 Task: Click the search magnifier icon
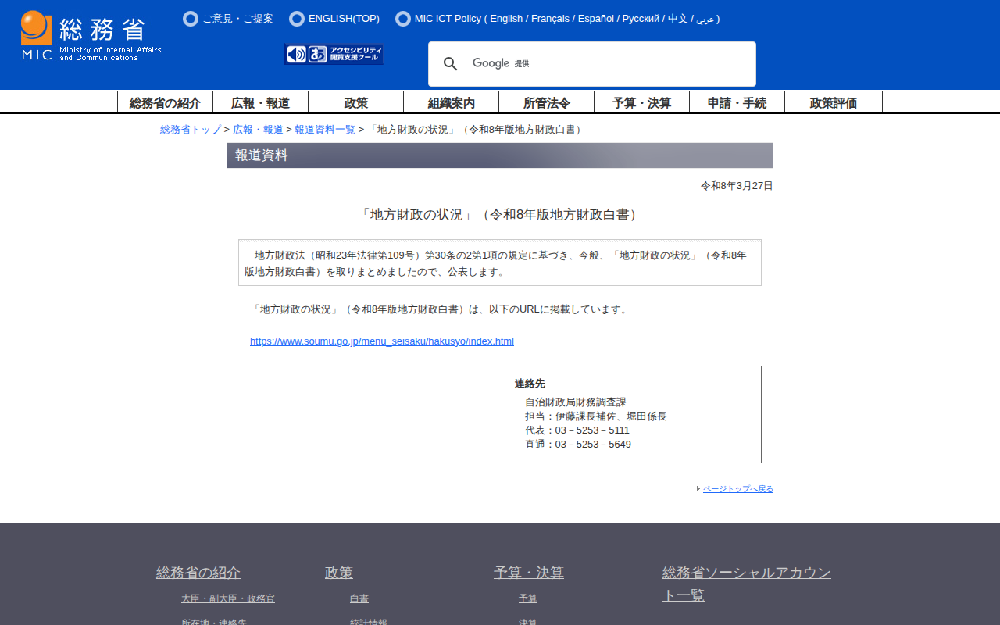click(451, 64)
